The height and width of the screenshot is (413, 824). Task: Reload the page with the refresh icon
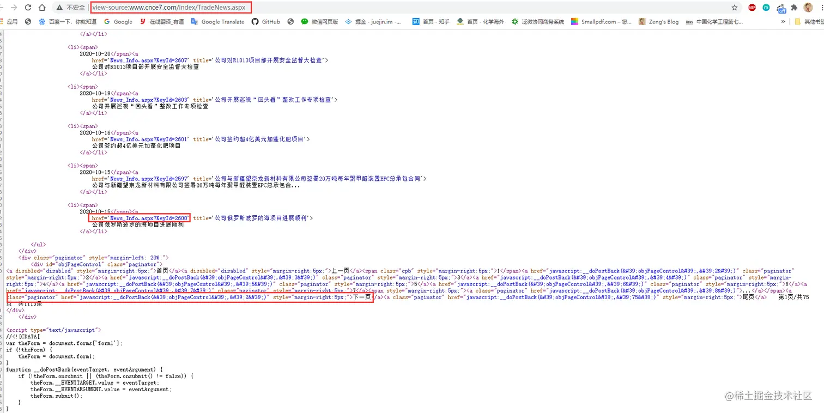pyautogui.click(x=28, y=8)
